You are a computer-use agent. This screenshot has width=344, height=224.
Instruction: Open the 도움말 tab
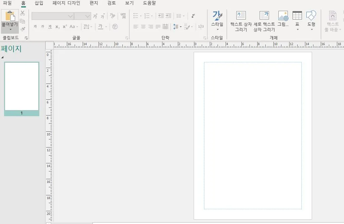[149, 3]
